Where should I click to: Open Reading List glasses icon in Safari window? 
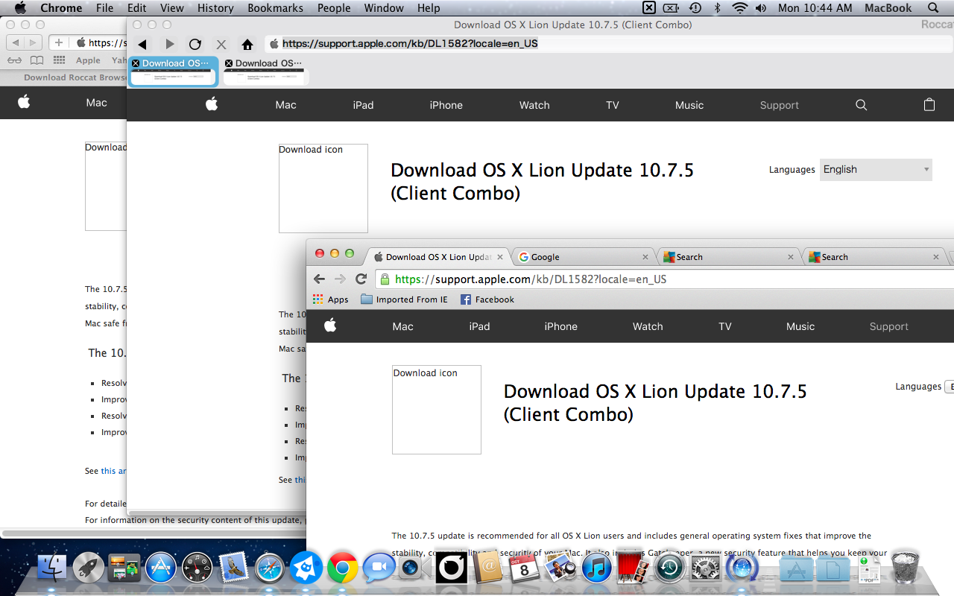pos(14,60)
